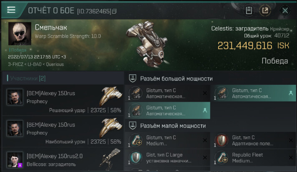The image size is (297, 172).
Task: Select the Gist тип C Адаптивное поле module
Action: 254,140
